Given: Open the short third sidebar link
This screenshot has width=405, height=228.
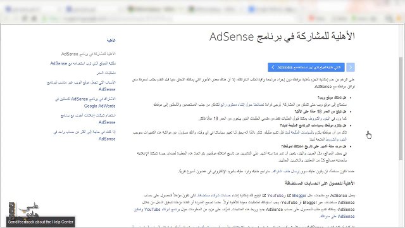Looking at the screenshot, I should pyautogui.click(x=106, y=73).
